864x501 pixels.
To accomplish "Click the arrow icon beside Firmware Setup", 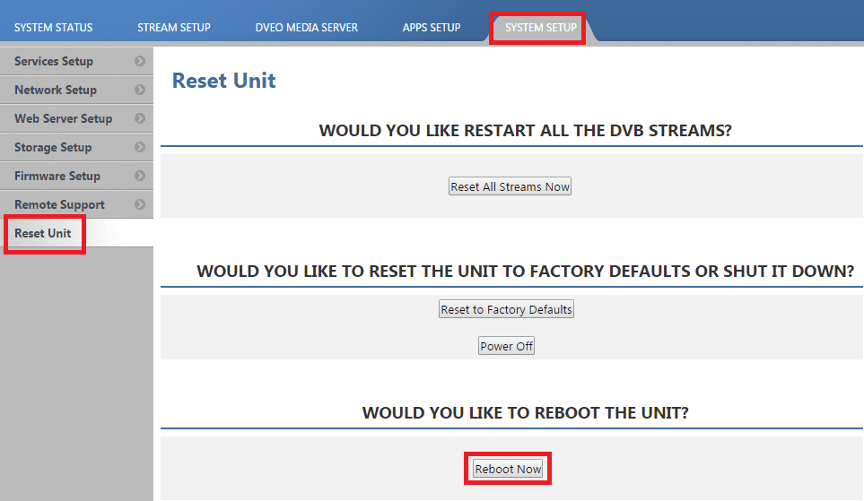I will tap(140, 176).
